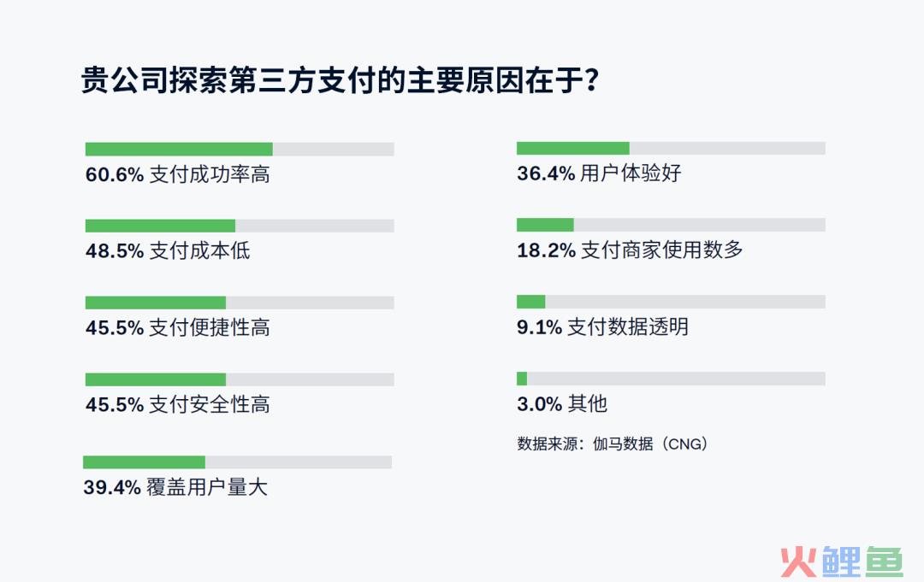Click the 45.5% 支付便捷性高 bar
This screenshot has height=582, width=924.
click(x=240, y=303)
